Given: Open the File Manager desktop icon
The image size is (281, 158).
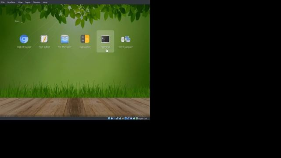Looking at the screenshot, I should (65, 41).
